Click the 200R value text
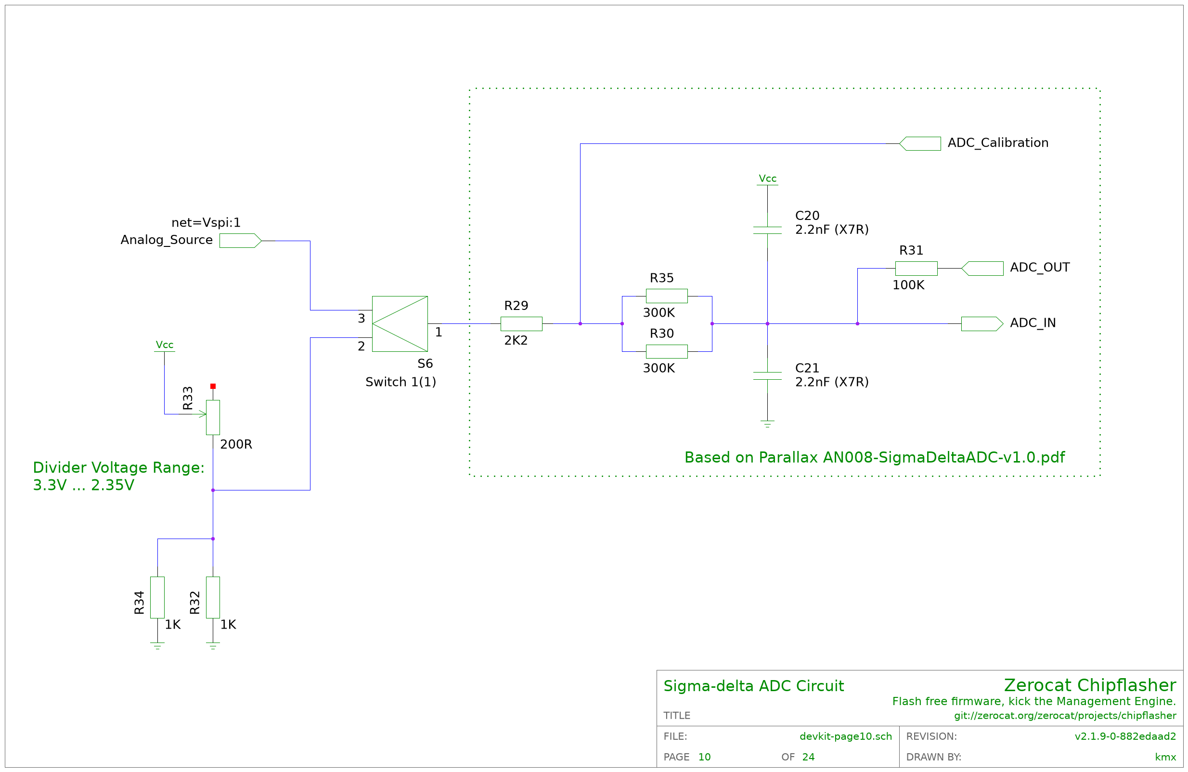Viewport: 1188px width, 772px height. point(236,444)
